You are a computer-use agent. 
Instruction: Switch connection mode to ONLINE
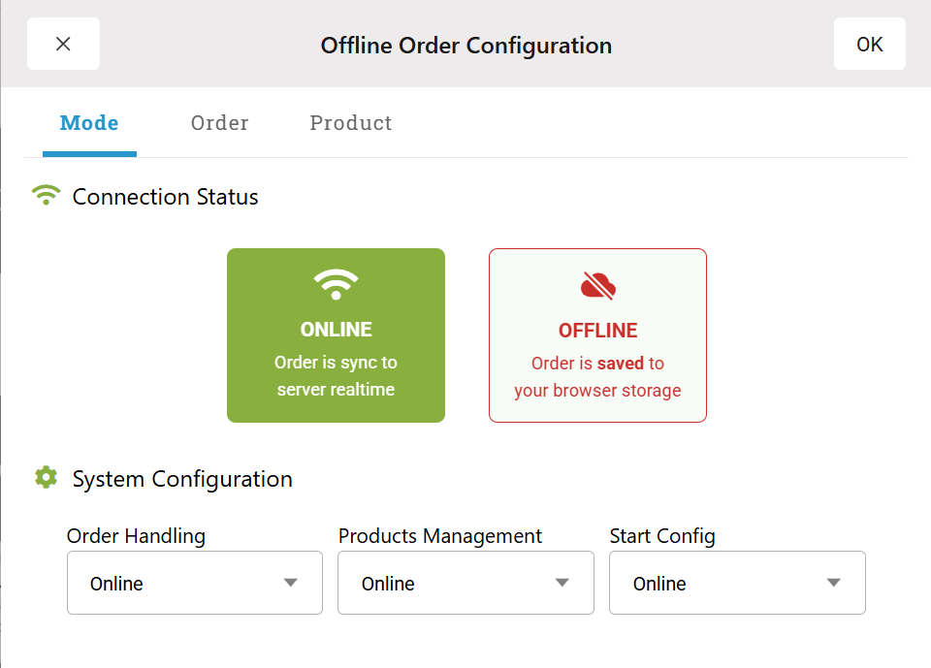coord(336,335)
